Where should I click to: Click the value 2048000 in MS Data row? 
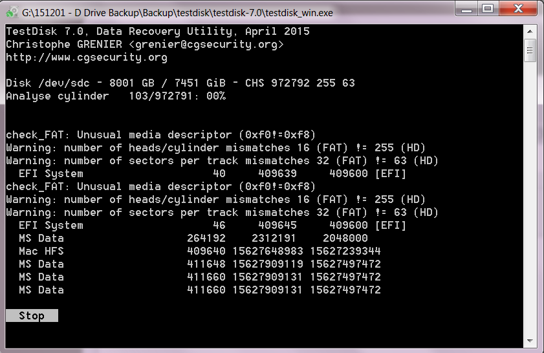pyautogui.click(x=345, y=238)
